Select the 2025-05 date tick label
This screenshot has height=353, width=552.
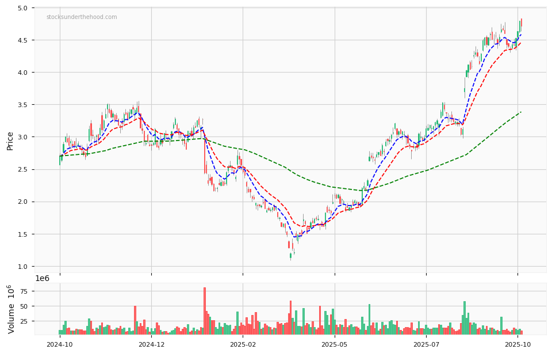335,344
